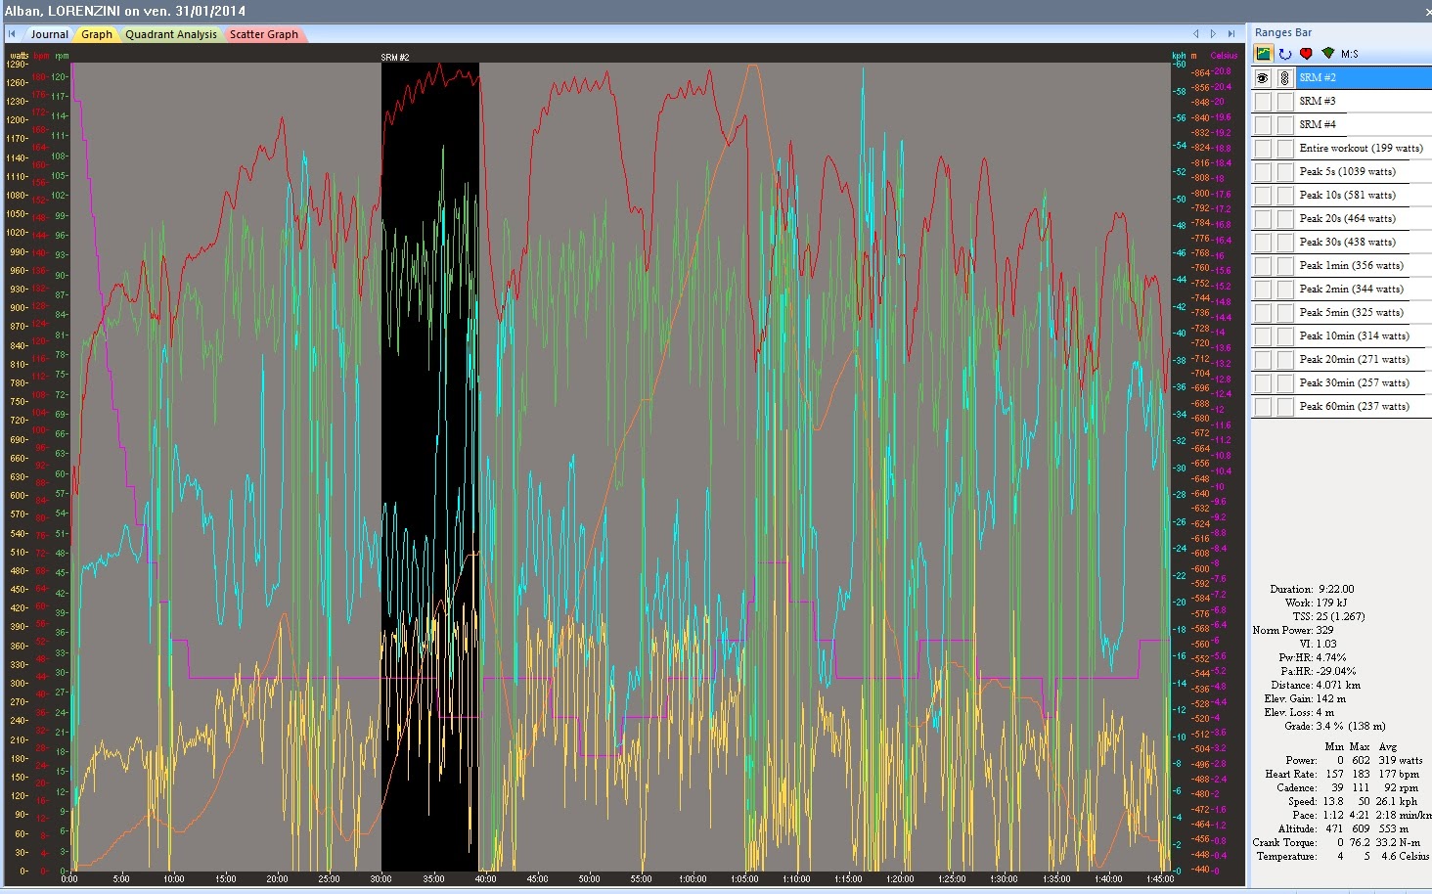Screen dimensions: 1432x894
Task: Click the Ranges Bar panel title
Action: click(x=1283, y=32)
